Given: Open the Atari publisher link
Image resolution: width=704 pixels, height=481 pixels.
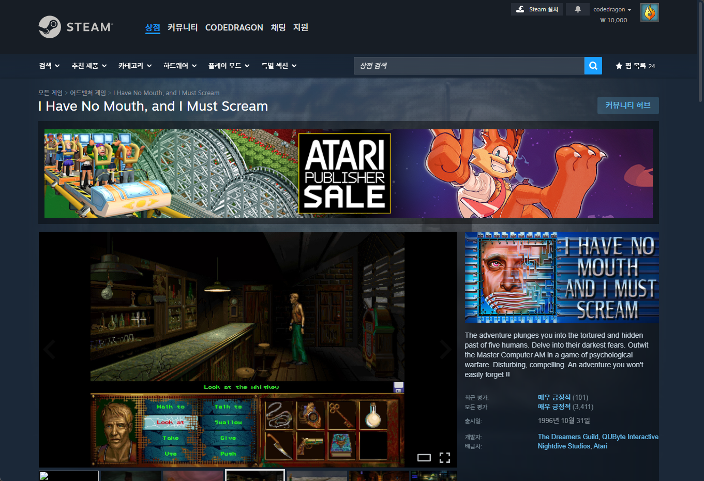Looking at the screenshot, I should coord(601,446).
